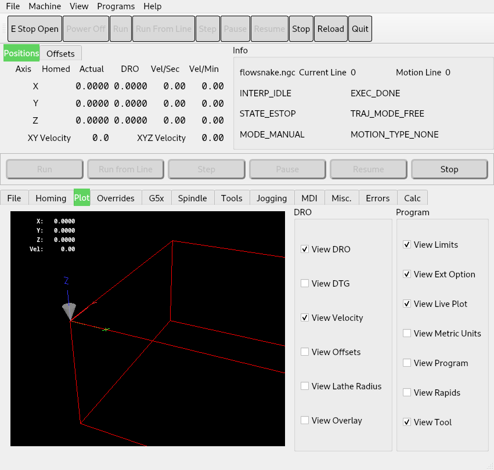The image size is (494, 470).
Task: Open the Machine menu
Action: 45,6
